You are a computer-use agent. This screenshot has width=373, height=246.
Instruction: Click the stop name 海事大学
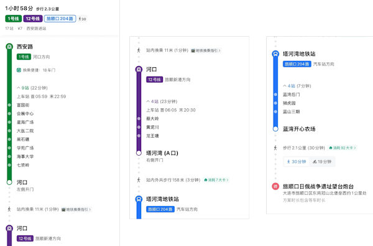pos(25,156)
